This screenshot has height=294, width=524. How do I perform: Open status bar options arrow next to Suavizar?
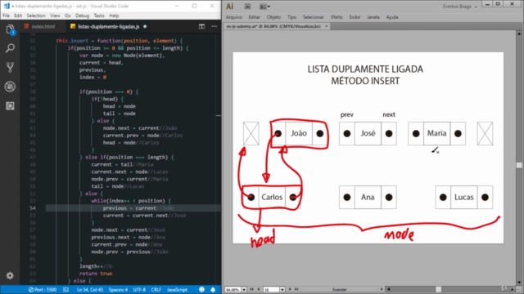[x=382, y=289]
